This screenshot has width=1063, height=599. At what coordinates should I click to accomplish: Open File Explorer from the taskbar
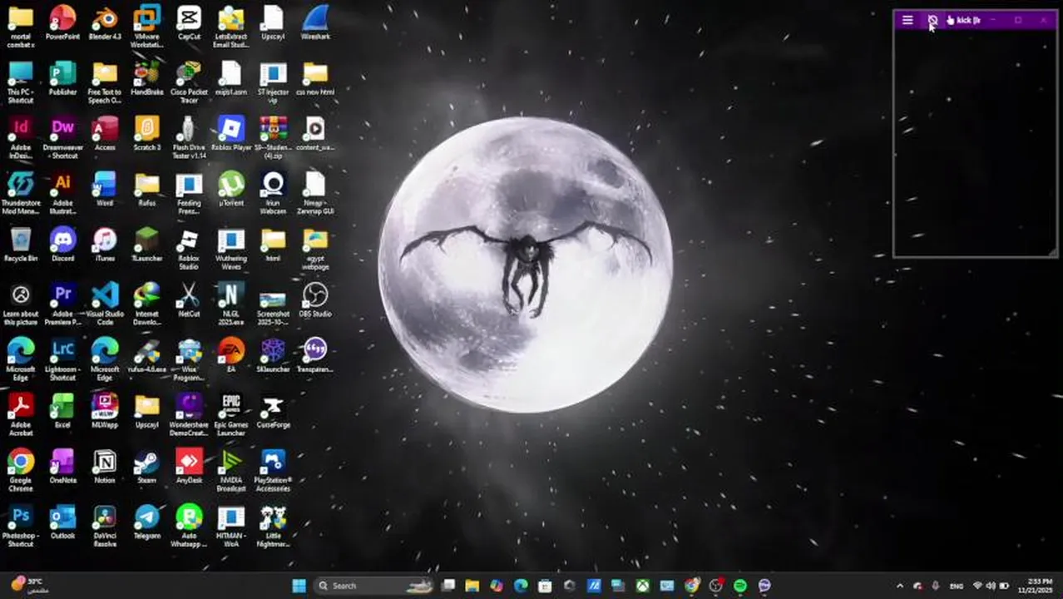tap(472, 586)
